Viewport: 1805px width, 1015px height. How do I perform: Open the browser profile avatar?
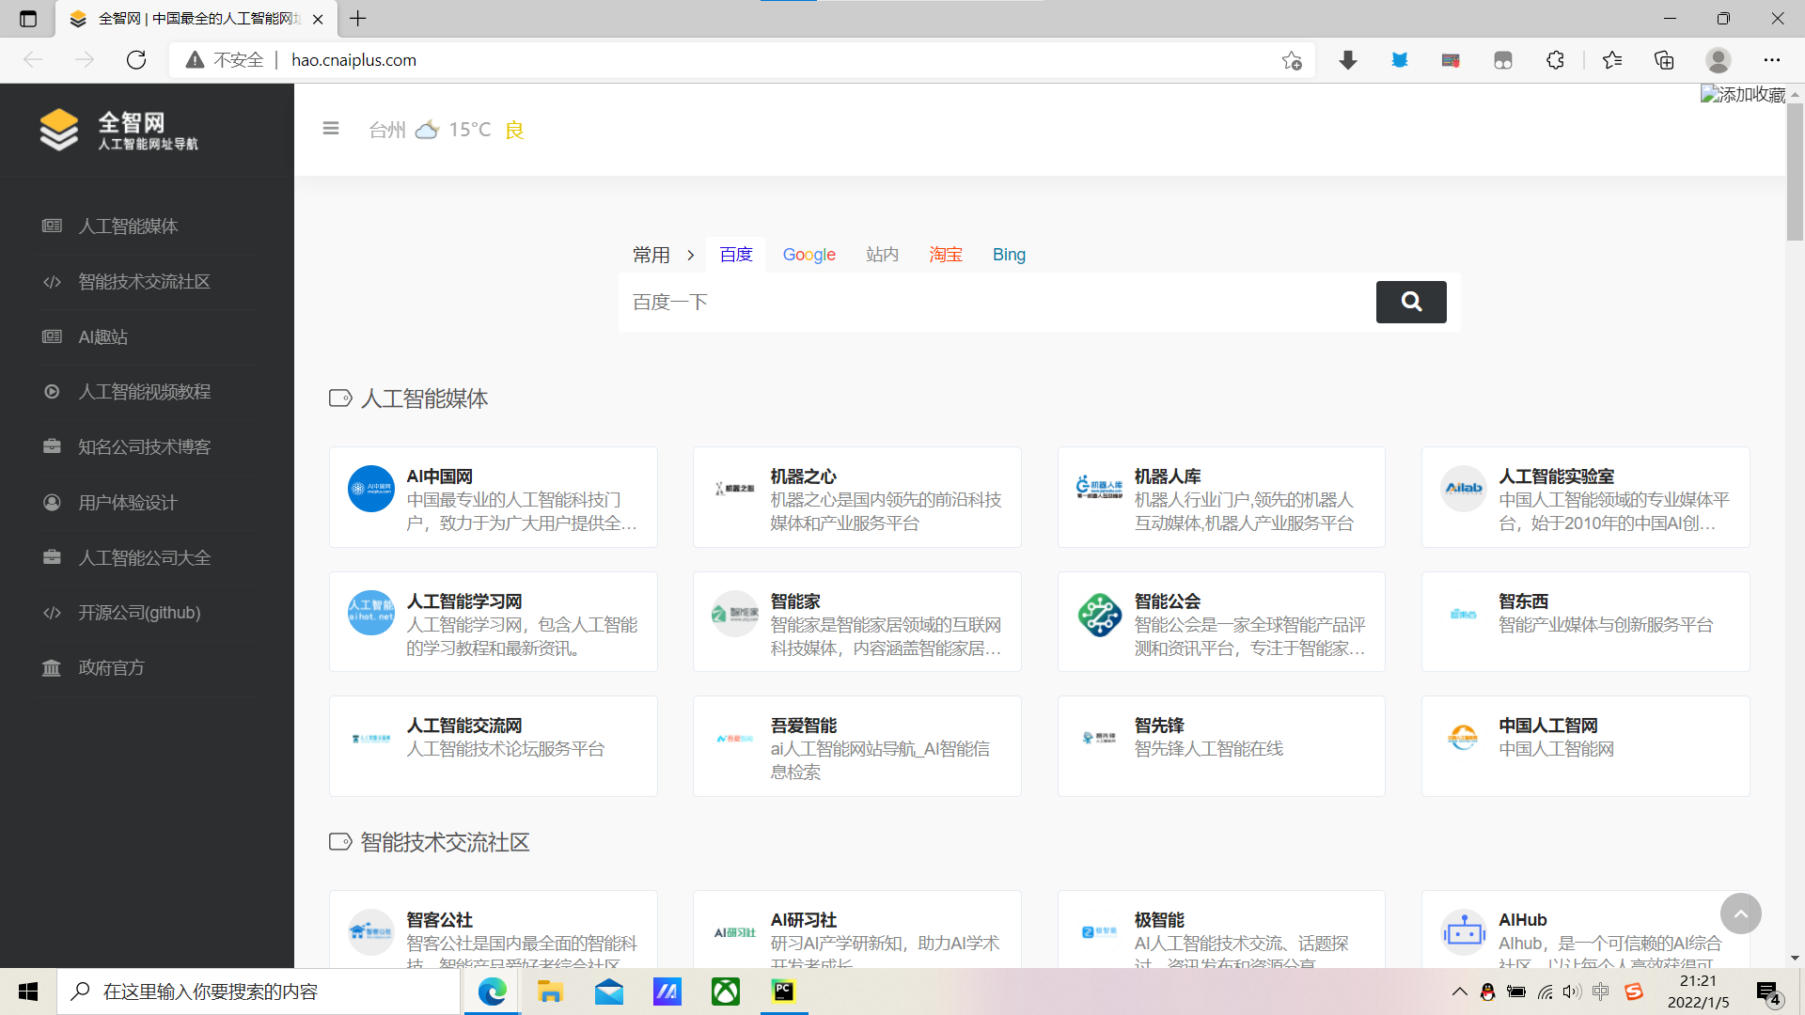click(1719, 60)
